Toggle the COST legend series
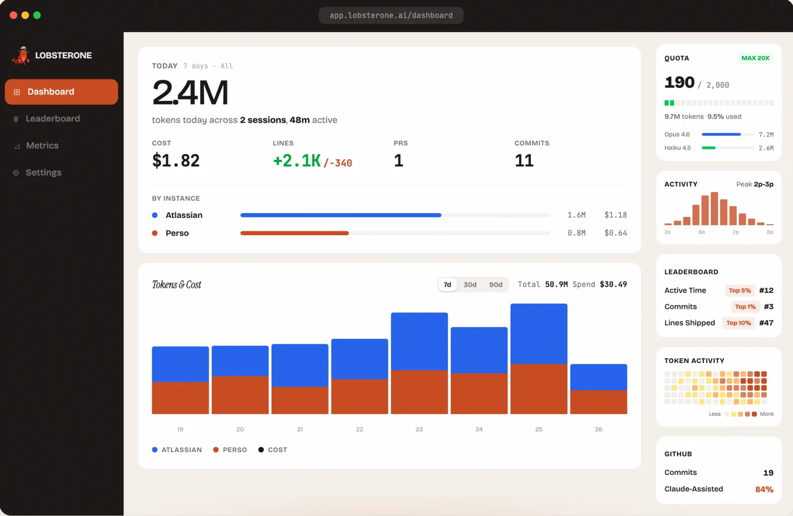Viewport: 793px width, 516px height. click(x=273, y=450)
